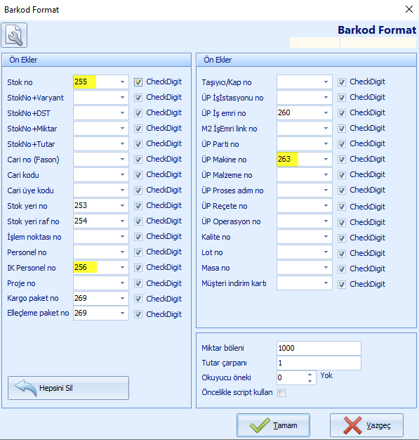Click the Tutar çarpanı input field
This screenshot has width=419, height=440.
pyautogui.click(x=319, y=363)
